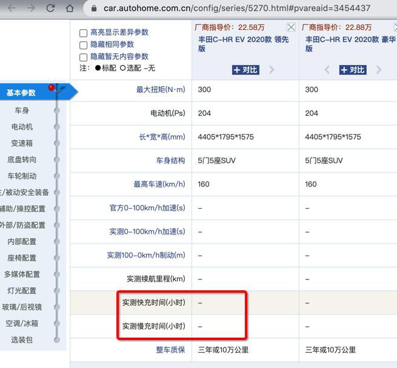Viewport: 397px width, 368px height.
Task: Go to 内部配置 in the sidebar
Action: coord(22,242)
